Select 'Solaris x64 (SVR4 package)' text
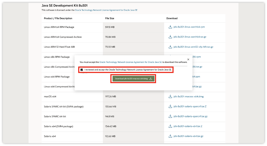This screenshot has width=267, height=146. click(x=58, y=126)
